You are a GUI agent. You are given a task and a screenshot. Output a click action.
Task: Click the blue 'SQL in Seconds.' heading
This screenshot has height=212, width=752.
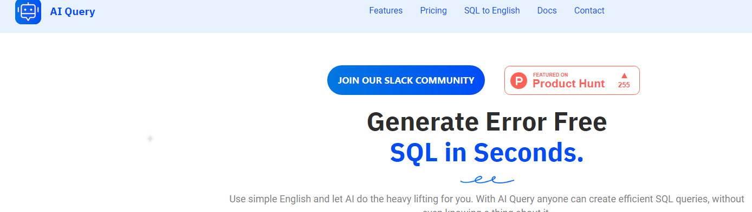[x=487, y=153]
